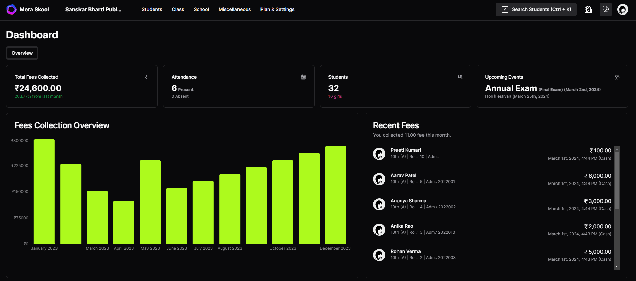636x281 pixels.
Task: Open the School menu
Action: 201,9
